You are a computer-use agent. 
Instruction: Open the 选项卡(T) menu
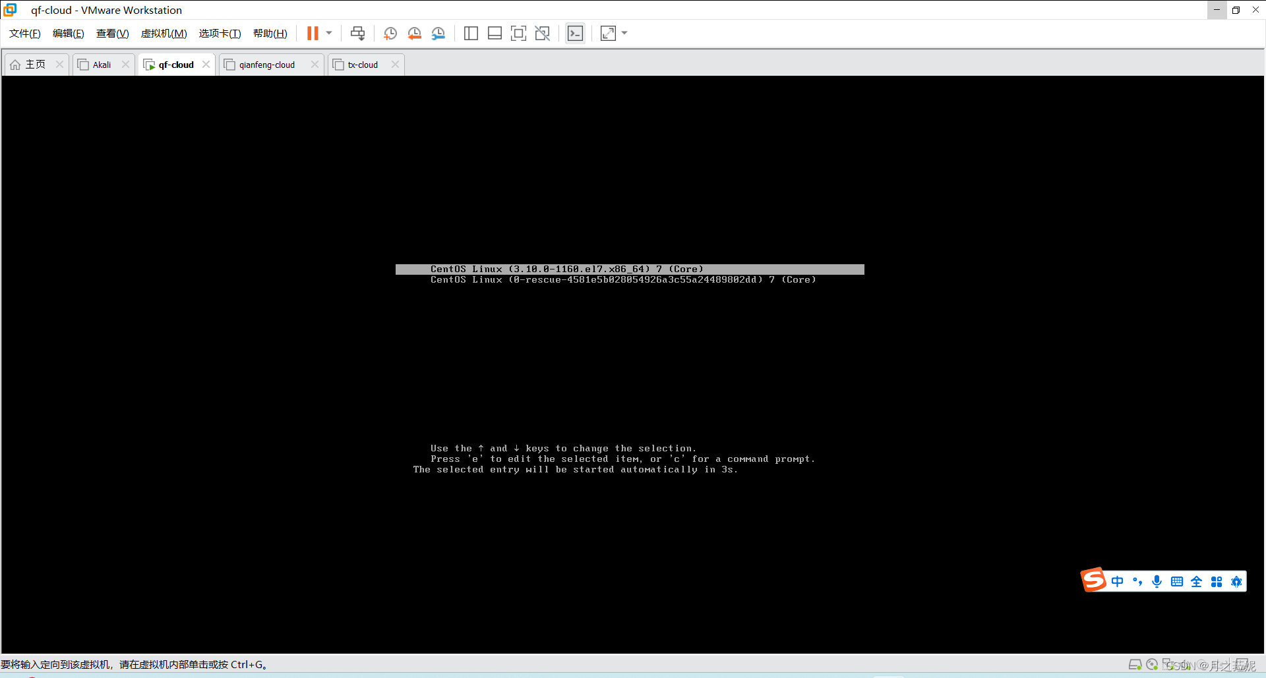pos(220,34)
